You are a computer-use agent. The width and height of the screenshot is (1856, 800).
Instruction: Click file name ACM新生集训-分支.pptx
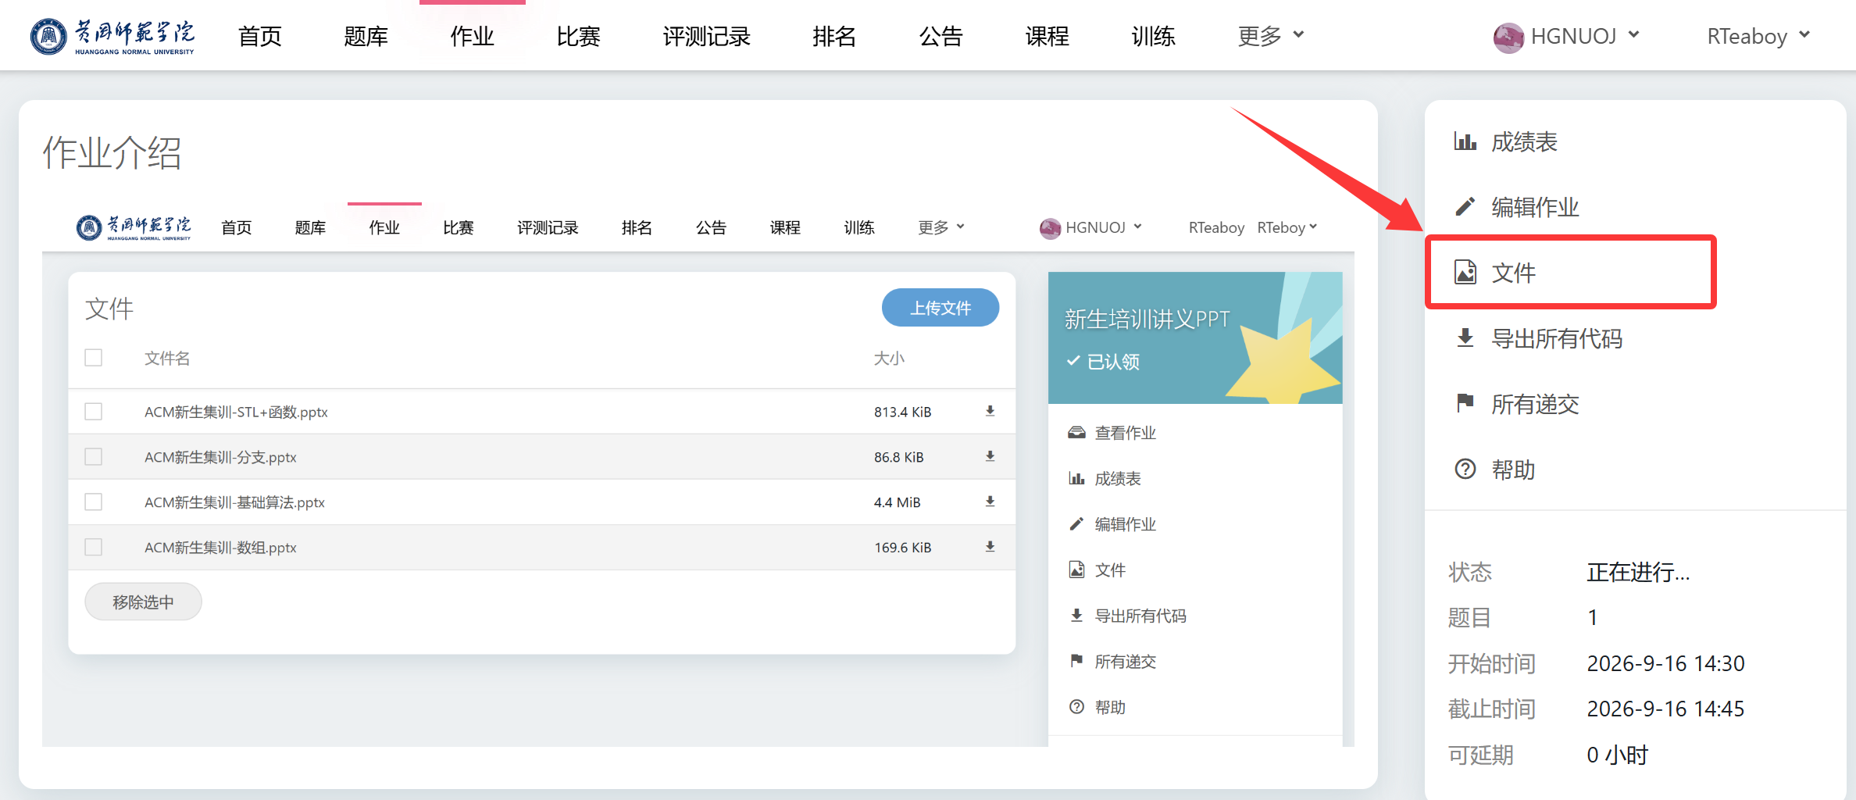click(220, 457)
